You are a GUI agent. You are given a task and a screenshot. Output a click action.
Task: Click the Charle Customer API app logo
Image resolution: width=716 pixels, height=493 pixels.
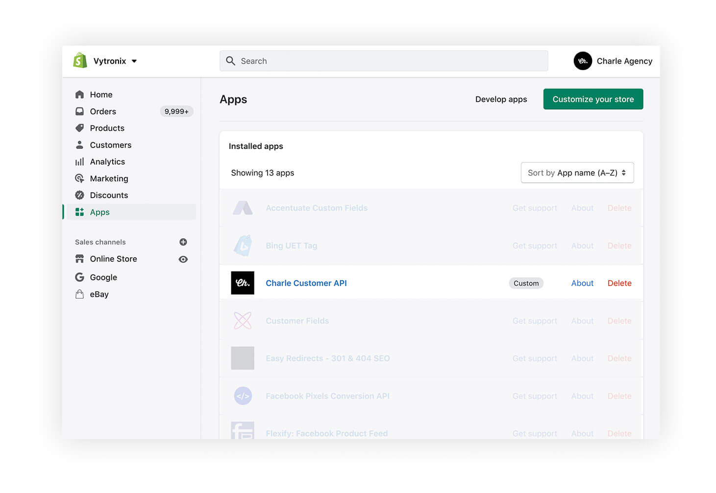[x=242, y=283]
